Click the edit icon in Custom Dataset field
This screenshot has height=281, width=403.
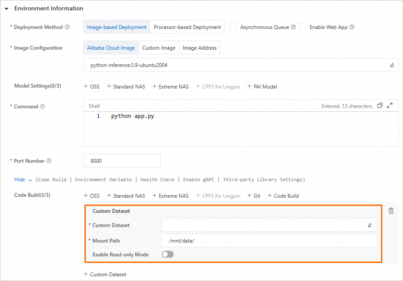[x=370, y=225]
